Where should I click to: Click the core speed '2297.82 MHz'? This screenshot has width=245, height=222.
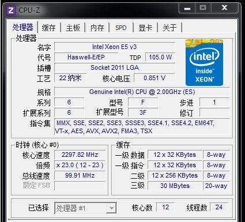click(x=80, y=155)
